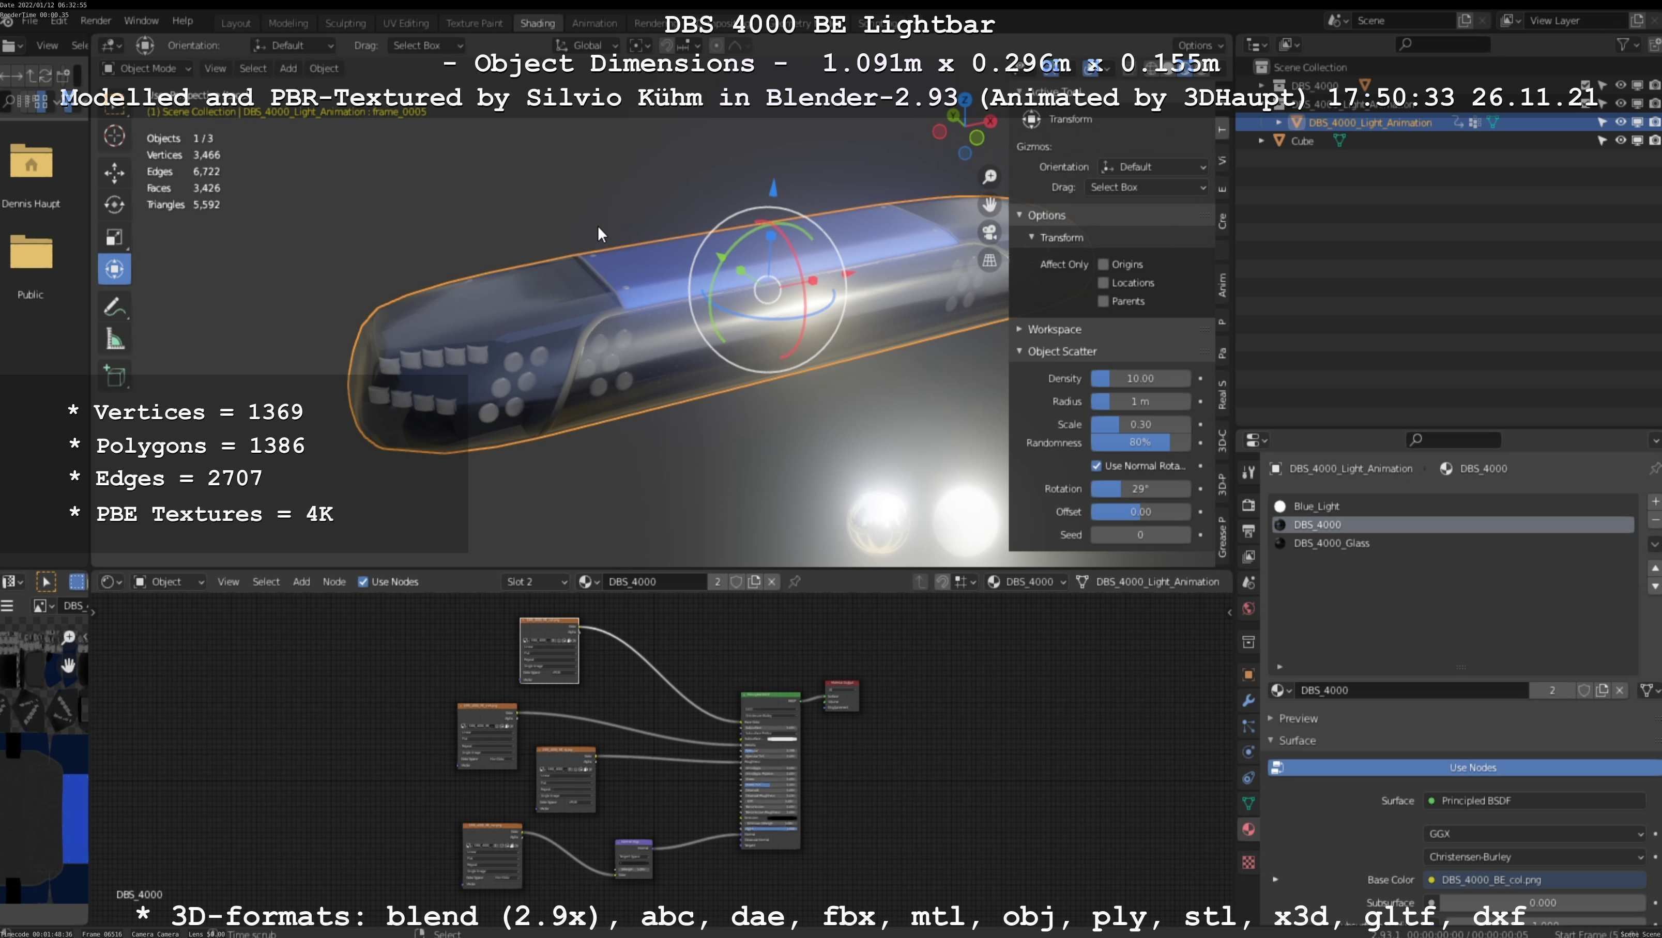
Task: Click Density slider 10.00
Action: point(1140,379)
